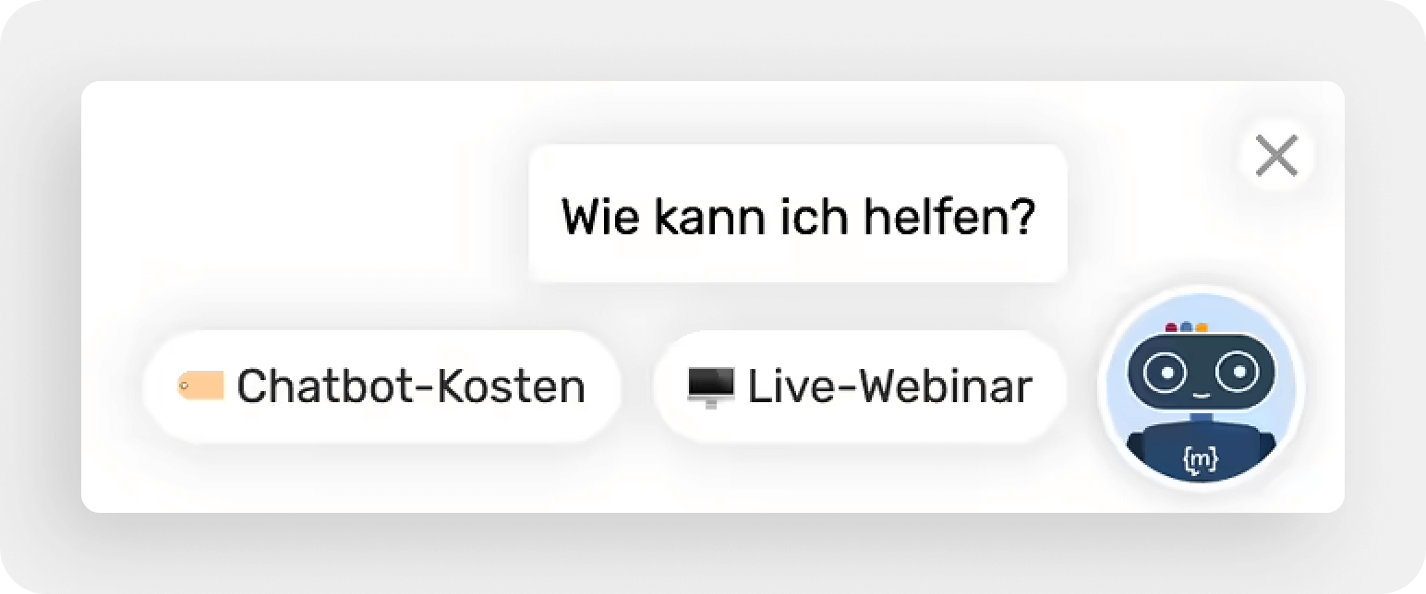Click the "Wie kann ich helfen?" message bubble
The image size is (1426, 594).
797,215
